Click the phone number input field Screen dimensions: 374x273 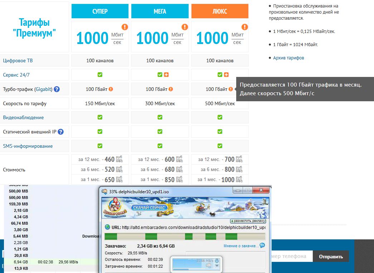pos(292,257)
